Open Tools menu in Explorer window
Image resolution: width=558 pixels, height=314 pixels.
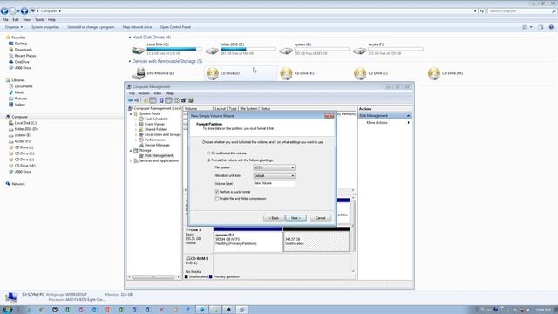tap(39, 19)
